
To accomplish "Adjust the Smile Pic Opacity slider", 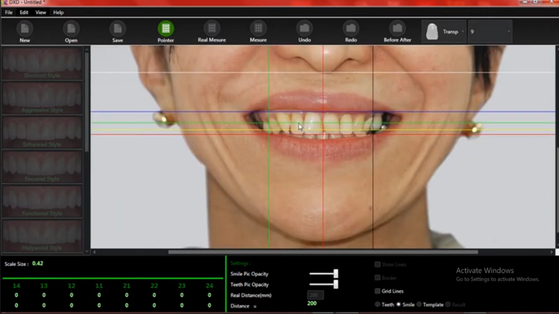I will pyautogui.click(x=336, y=274).
